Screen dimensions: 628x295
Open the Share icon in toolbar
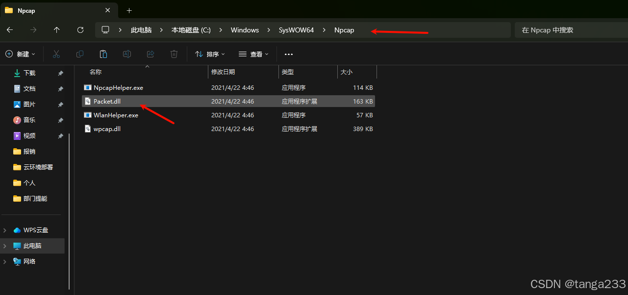click(150, 54)
